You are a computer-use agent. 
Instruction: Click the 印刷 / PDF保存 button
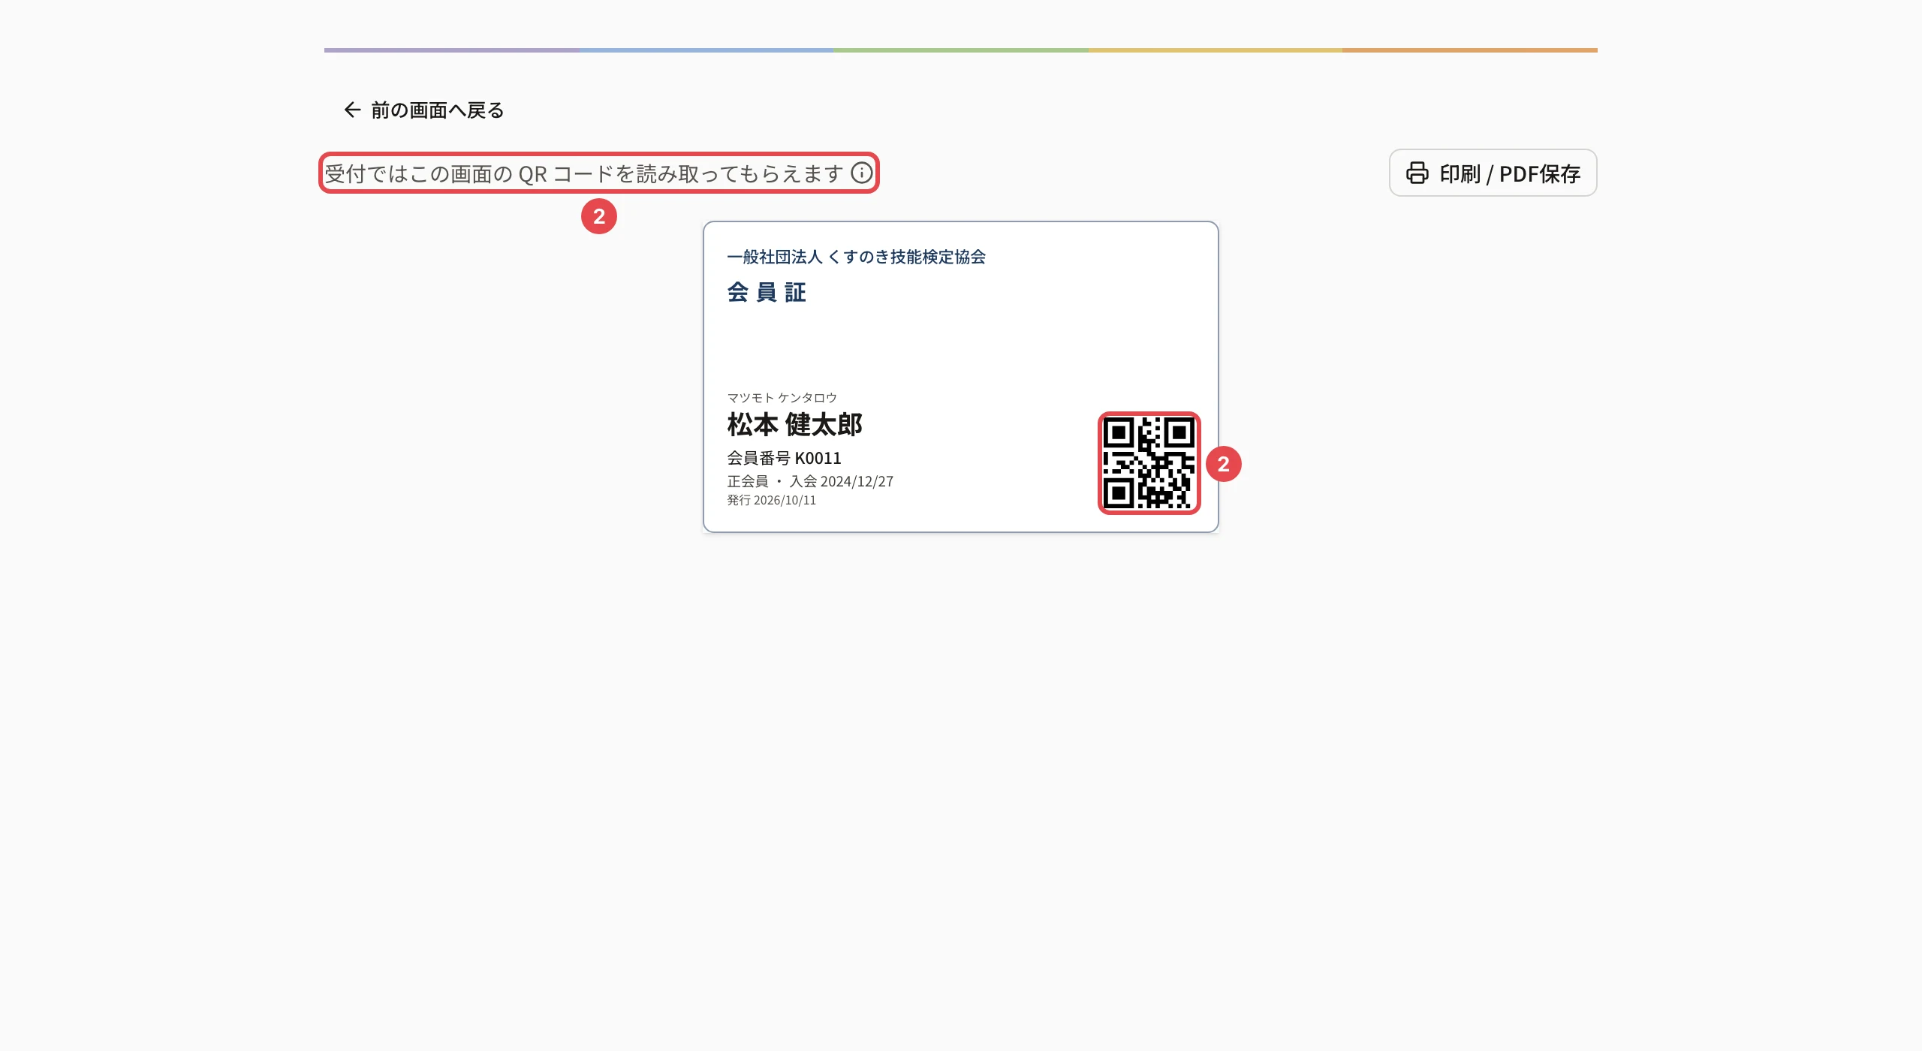click(1493, 173)
